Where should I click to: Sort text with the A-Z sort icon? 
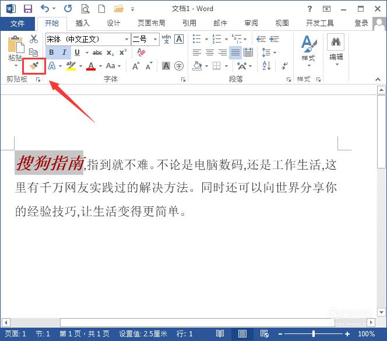[266, 66]
